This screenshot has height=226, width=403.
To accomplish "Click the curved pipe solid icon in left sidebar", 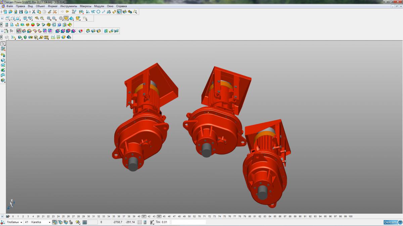I will (3, 75).
